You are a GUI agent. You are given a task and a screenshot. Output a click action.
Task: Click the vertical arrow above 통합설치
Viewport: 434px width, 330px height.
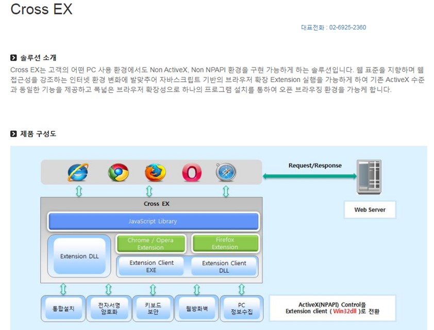(63, 289)
